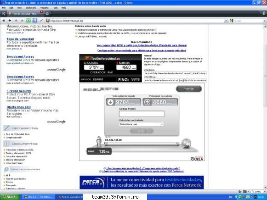Open the View menu
Image resolution: width=267 pixels, height=200 pixels.
point(19,8)
